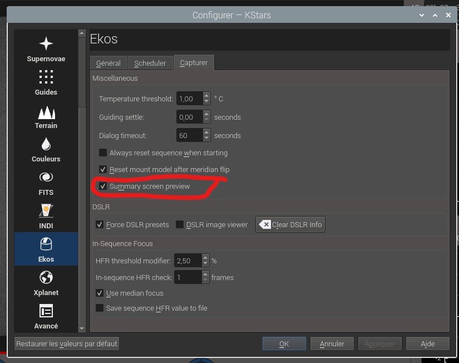Decrease Temperature threshold with down arrow
The image size is (459, 363).
click(206, 102)
